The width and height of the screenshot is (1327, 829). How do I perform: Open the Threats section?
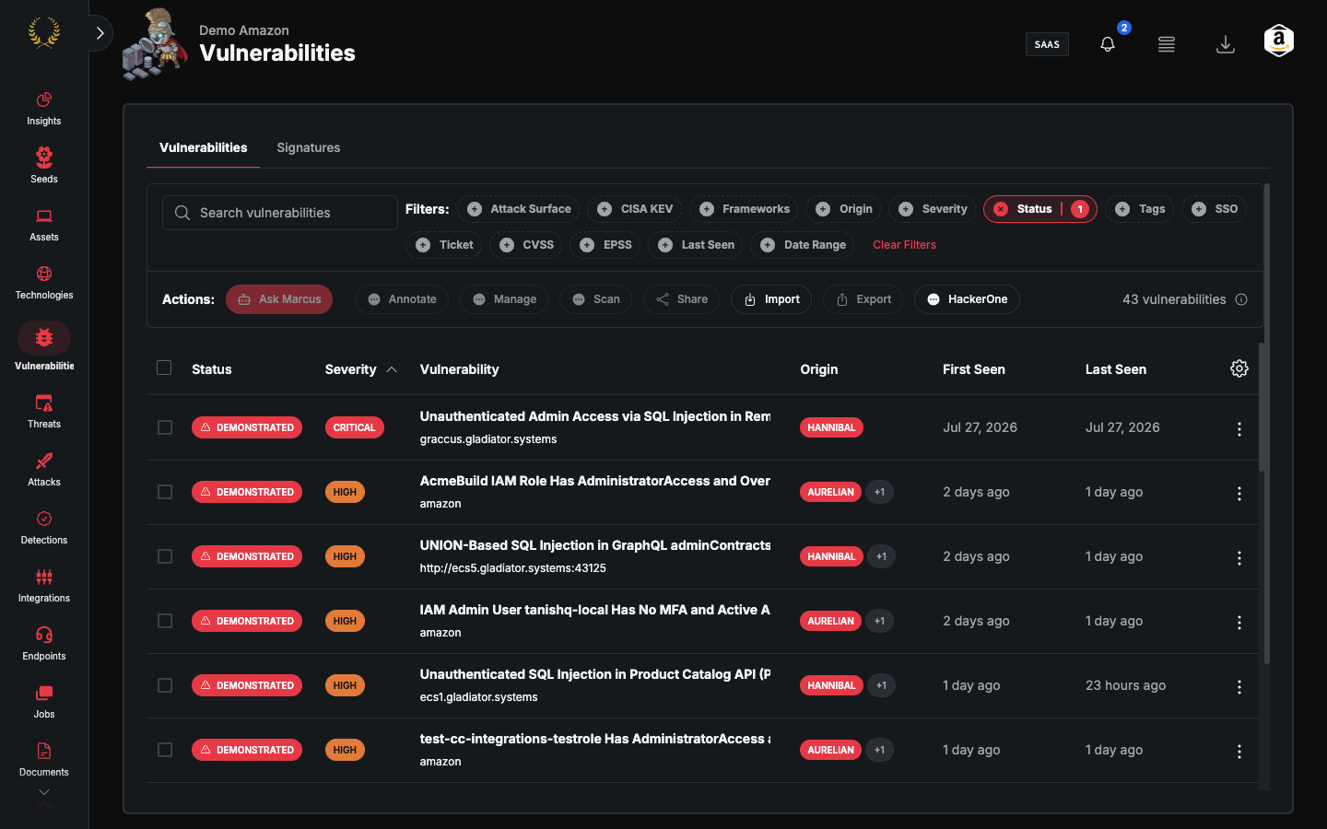click(43, 411)
